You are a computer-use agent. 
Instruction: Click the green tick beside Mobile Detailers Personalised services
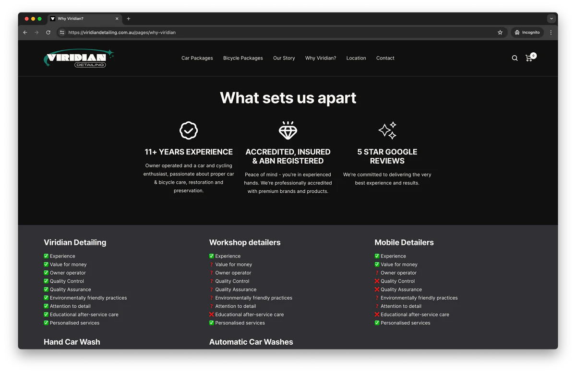(377, 323)
